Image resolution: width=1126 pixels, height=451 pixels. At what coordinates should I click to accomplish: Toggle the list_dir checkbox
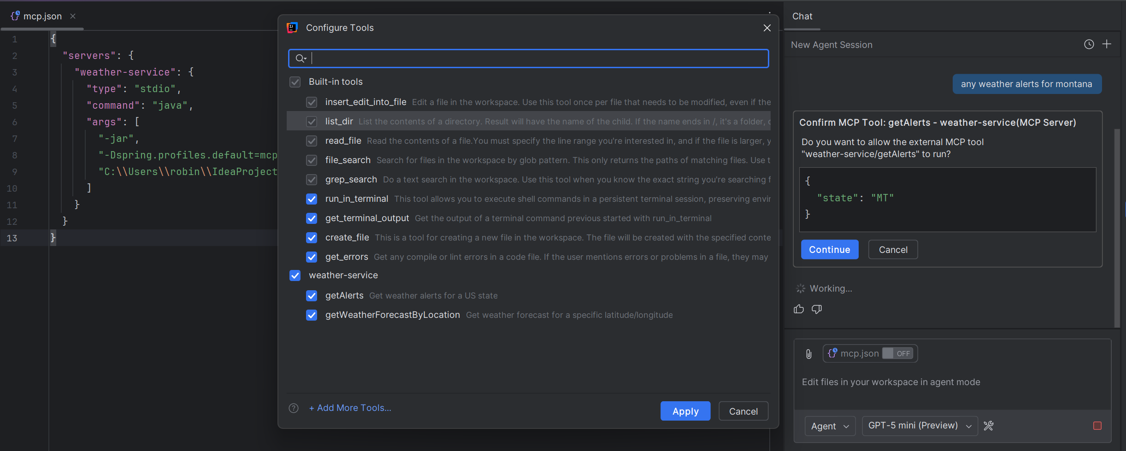pyautogui.click(x=312, y=122)
